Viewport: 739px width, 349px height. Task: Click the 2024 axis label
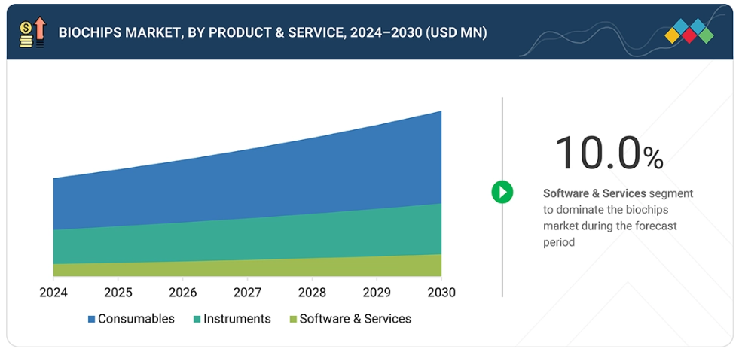[x=53, y=293]
